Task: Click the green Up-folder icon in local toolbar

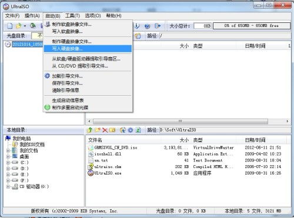Action: [x=90, y=130]
